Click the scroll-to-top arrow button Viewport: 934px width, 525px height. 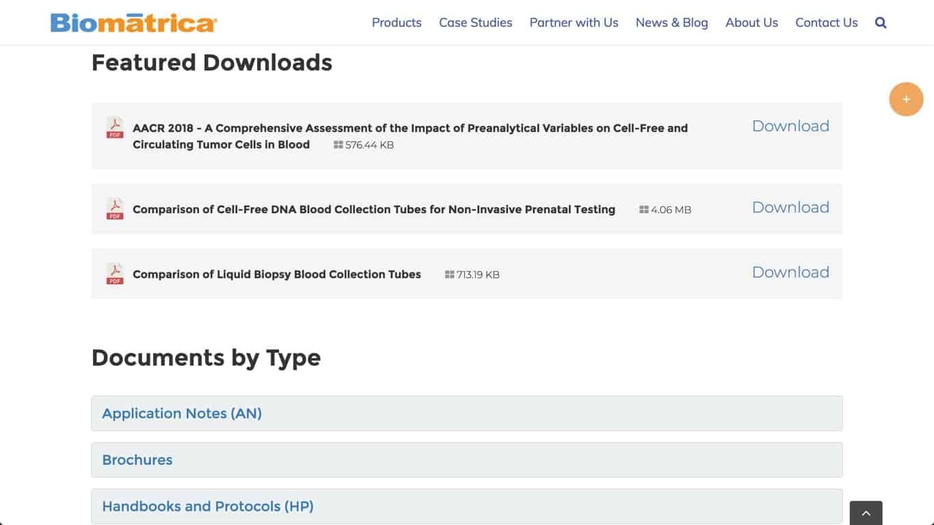coord(866,513)
